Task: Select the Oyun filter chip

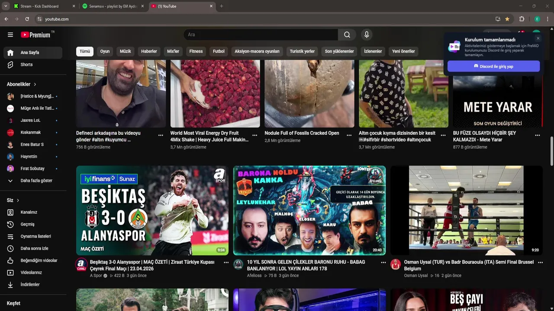Action: point(105,51)
